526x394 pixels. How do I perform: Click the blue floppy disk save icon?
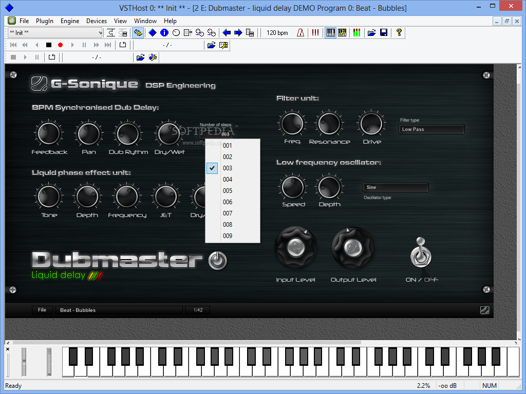(x=384, y=32)
